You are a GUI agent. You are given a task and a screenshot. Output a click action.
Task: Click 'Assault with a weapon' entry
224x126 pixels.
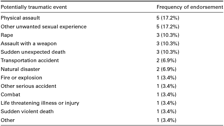point(29,44)
